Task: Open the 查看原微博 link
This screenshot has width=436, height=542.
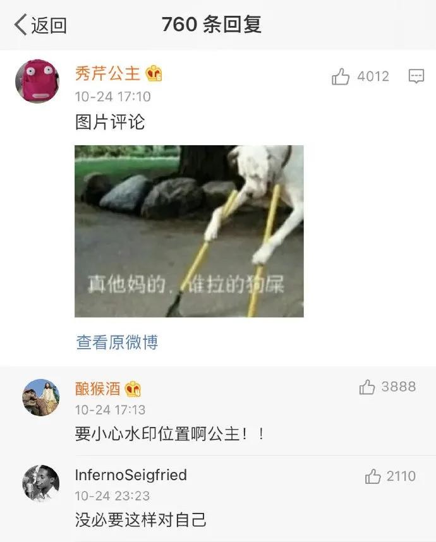Action: coord(117,342)
